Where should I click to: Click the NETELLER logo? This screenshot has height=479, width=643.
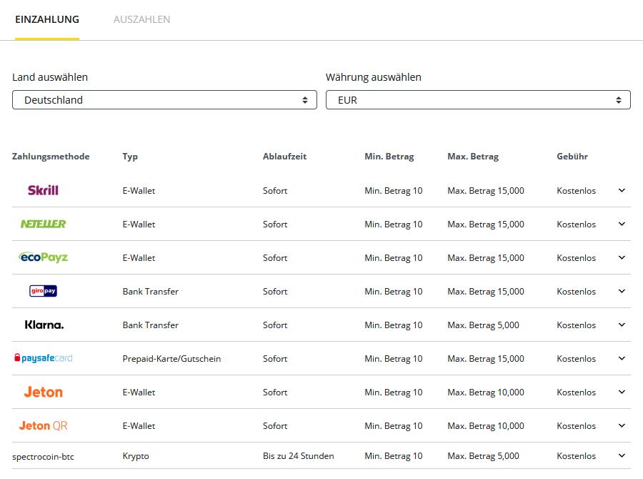43,224
